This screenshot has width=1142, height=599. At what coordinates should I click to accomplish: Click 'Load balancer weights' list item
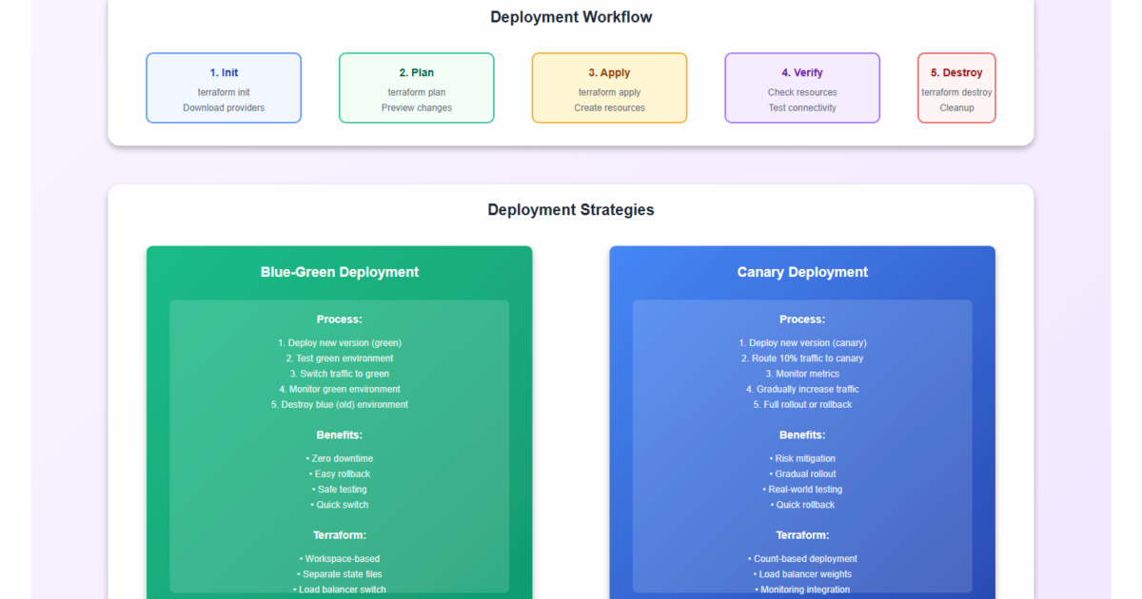click(802, 574)
